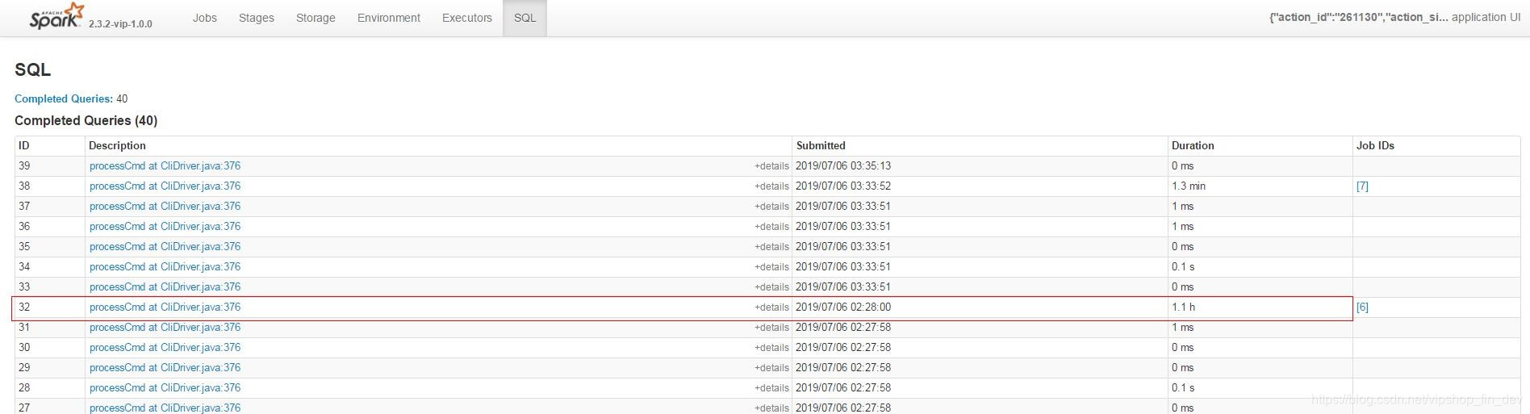Open query 30 processCmd description link
Image resolution: width=1530 pixels, height=414 pixels.
[x=165, y=348]
